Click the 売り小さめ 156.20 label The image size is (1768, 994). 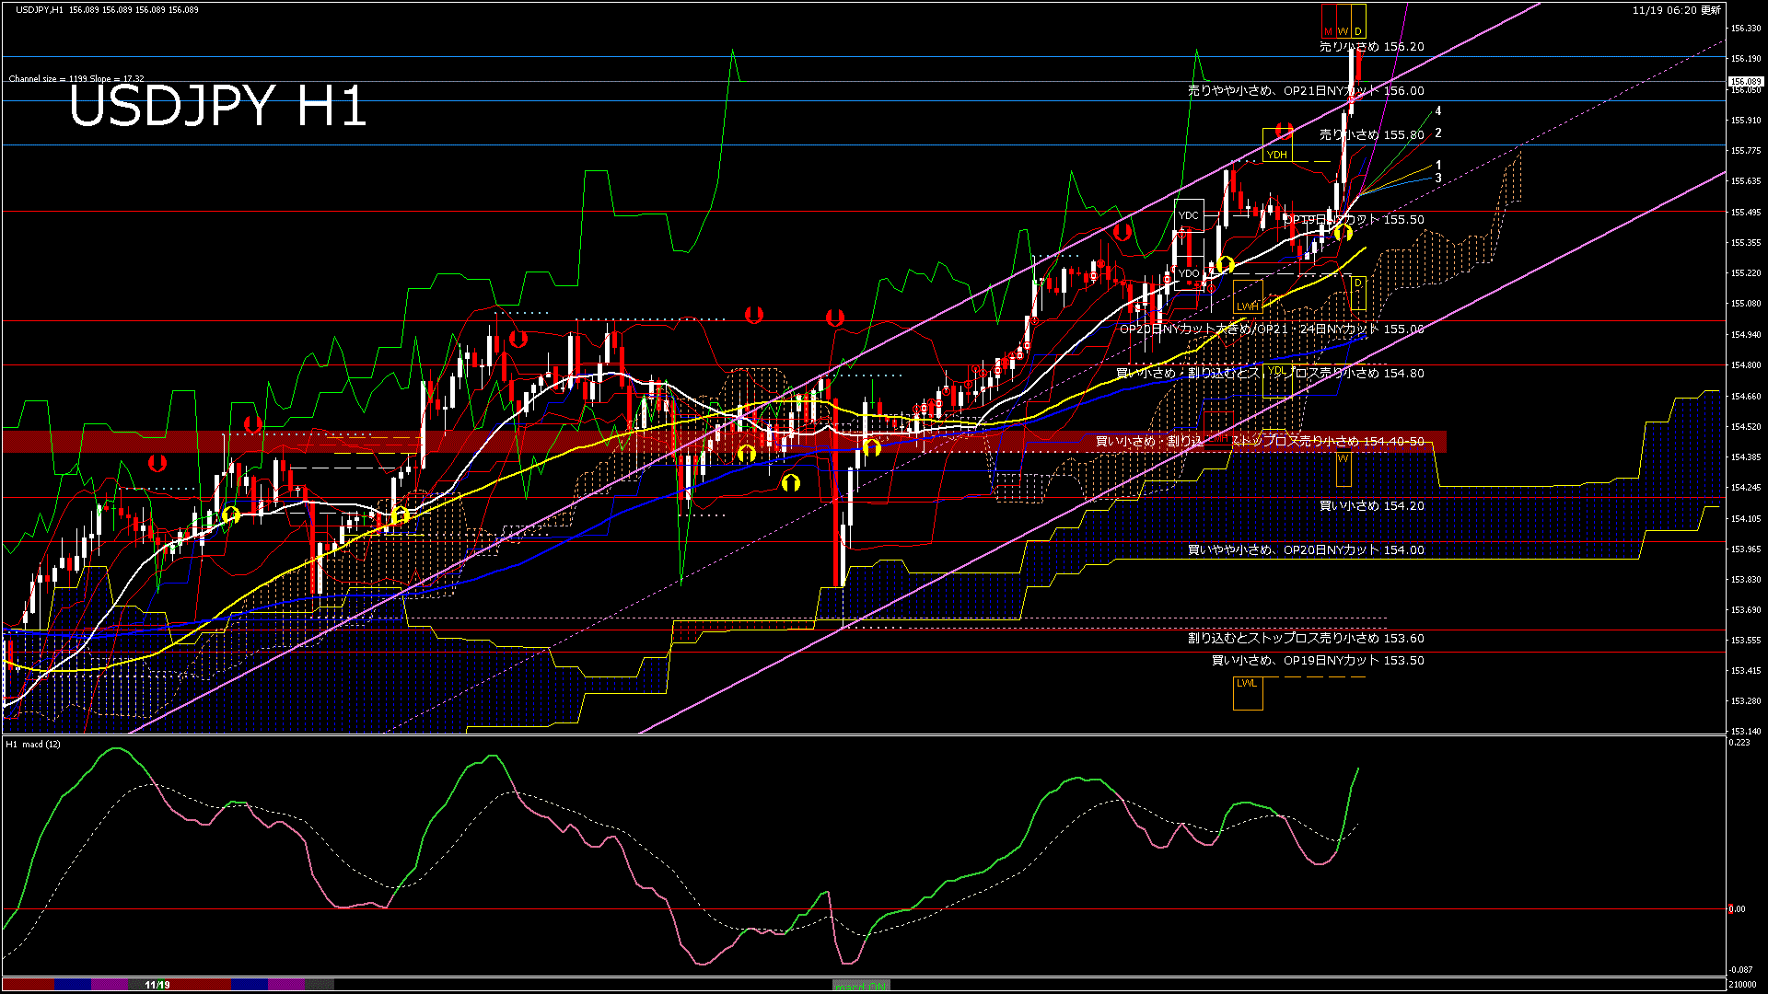(x=1371, y=46)
